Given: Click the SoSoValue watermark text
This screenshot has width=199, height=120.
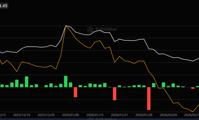Looking at the screenshot, I should coord(105,29).
